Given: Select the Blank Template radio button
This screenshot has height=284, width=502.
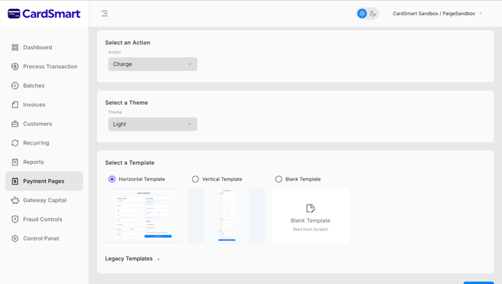Looking at the screenshot, I should 279,179.
